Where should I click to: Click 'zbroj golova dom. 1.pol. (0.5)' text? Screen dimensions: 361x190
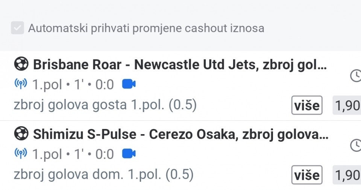pyautogui.click(x=104, y=175)
